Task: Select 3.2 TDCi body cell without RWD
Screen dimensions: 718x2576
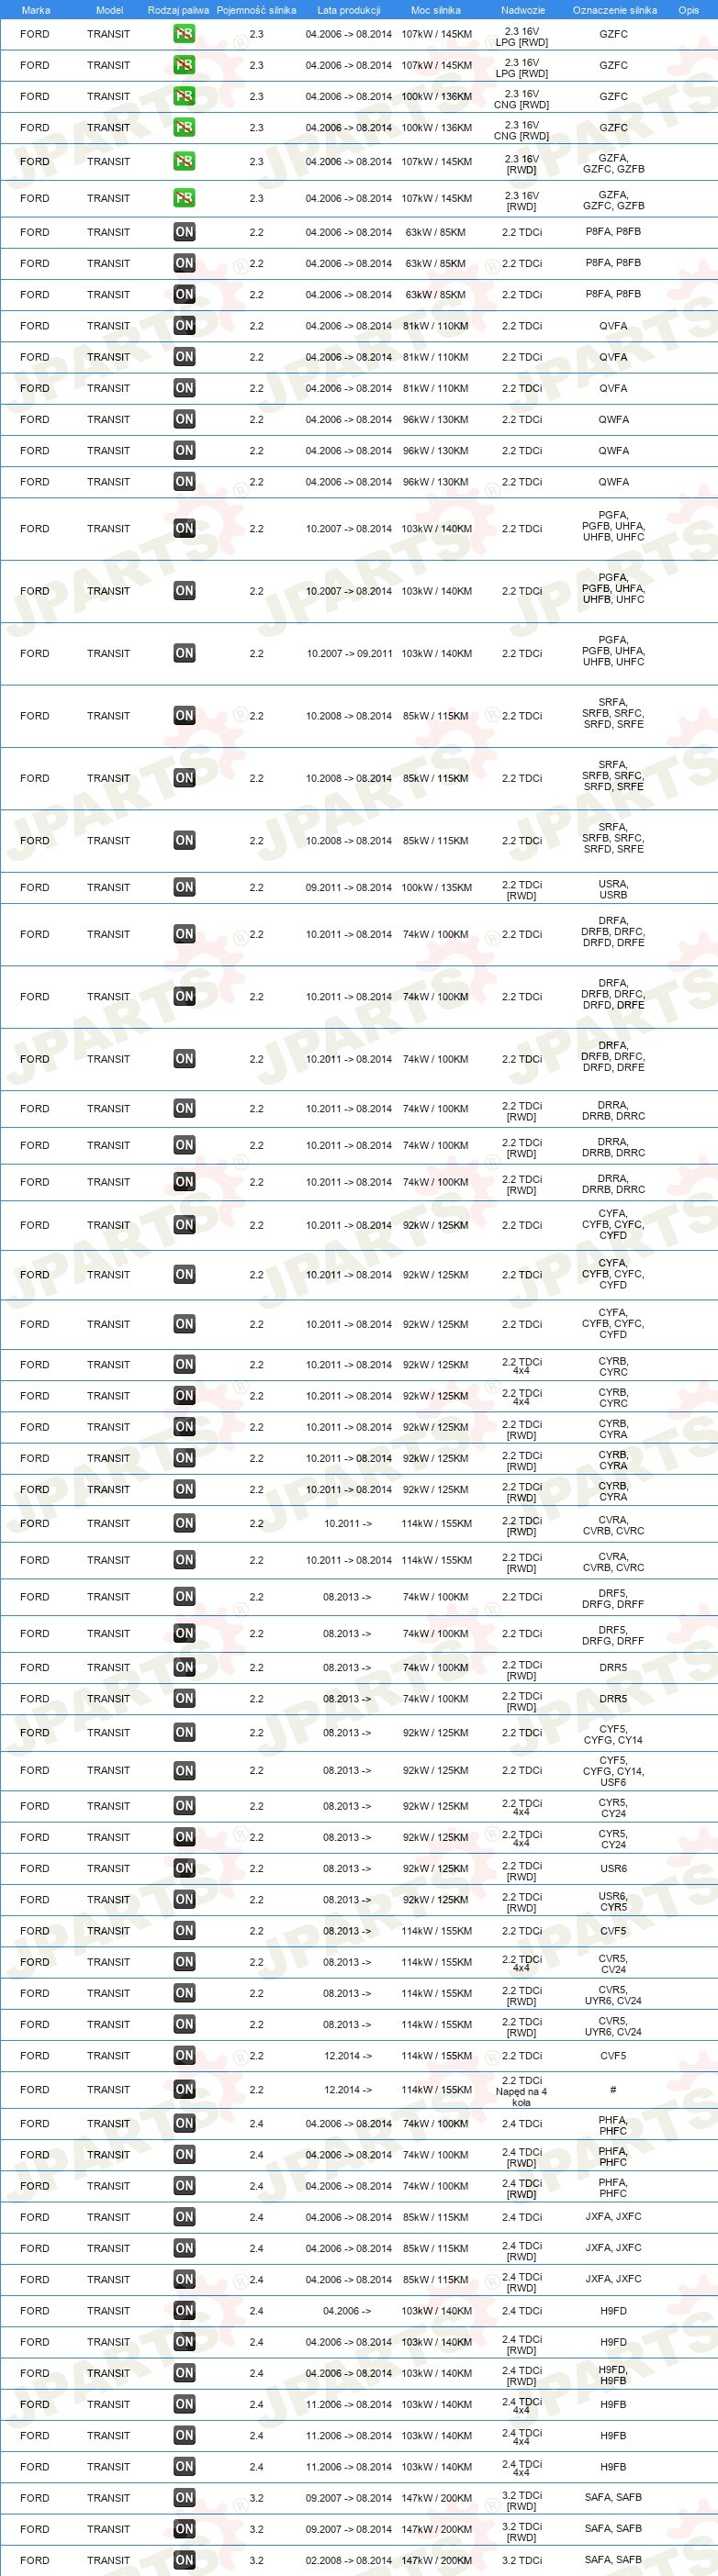Action: pos(522,2560)
